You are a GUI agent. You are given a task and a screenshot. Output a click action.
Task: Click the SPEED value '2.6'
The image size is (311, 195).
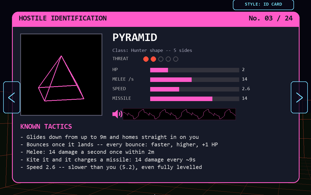[x=246, y=89]
